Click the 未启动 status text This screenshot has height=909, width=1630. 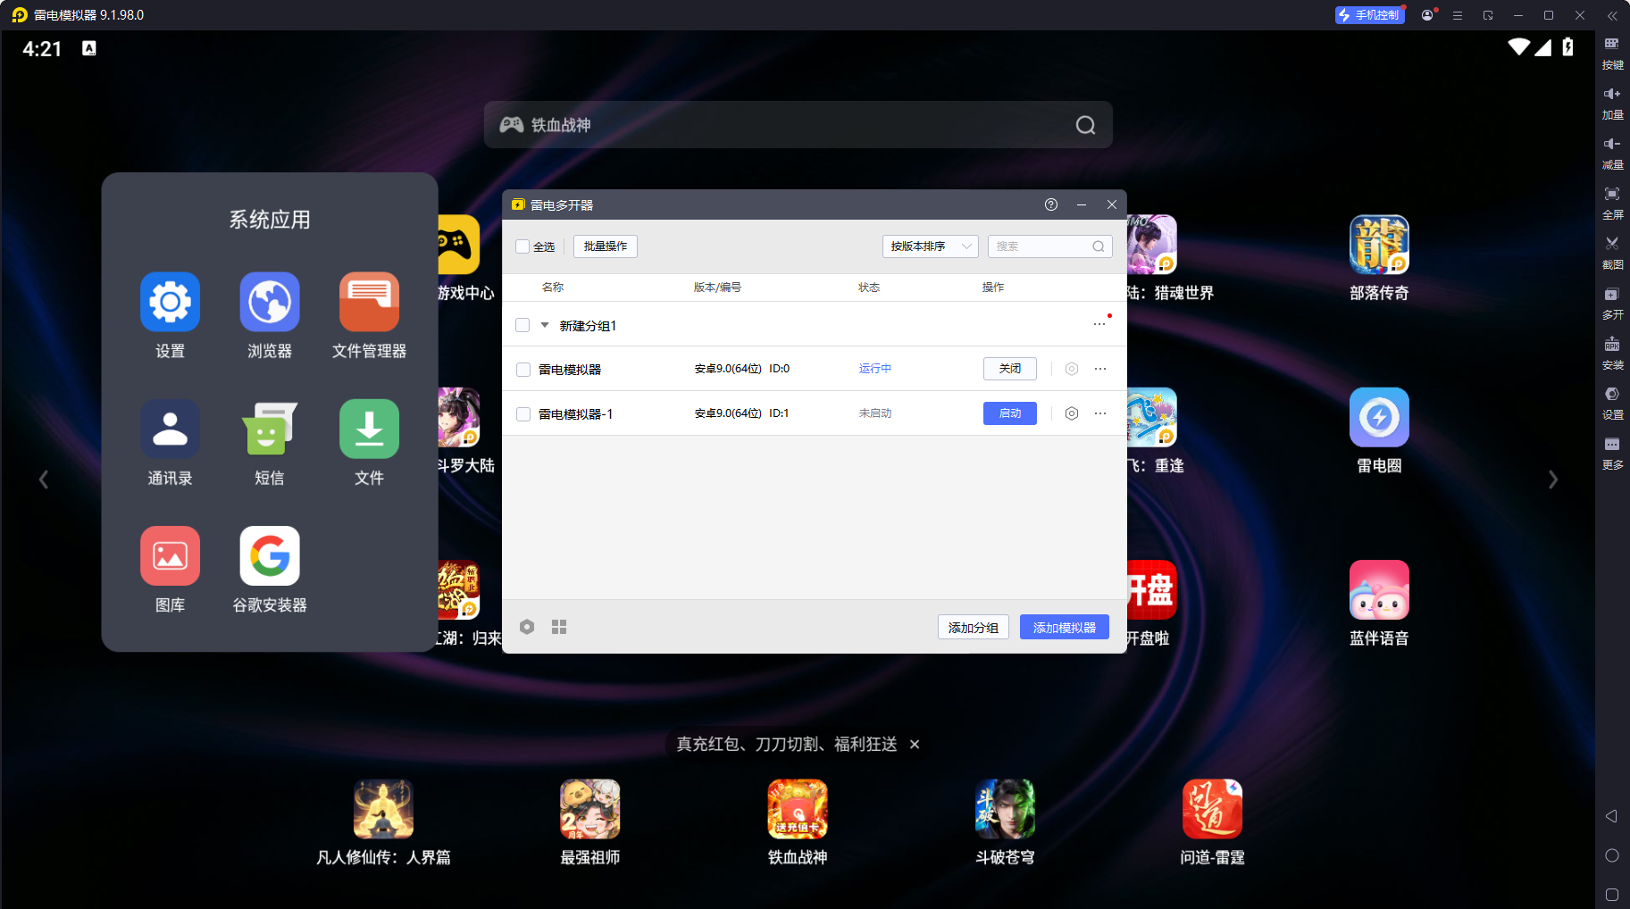click(x=875, y=413)
